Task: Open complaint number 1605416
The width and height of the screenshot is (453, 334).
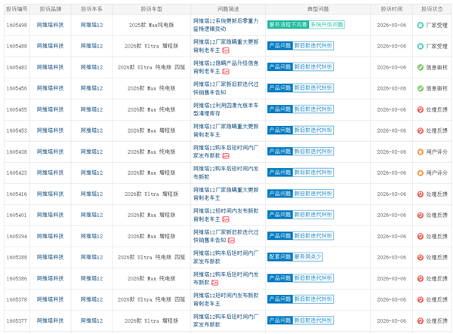Action: coord(17,194)
